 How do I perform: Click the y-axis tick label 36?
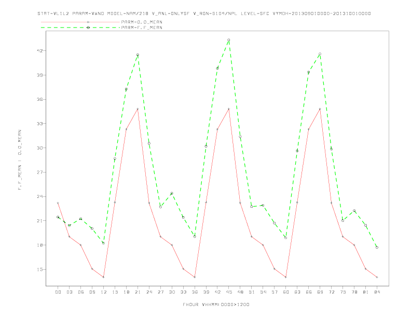pos(40,99)
